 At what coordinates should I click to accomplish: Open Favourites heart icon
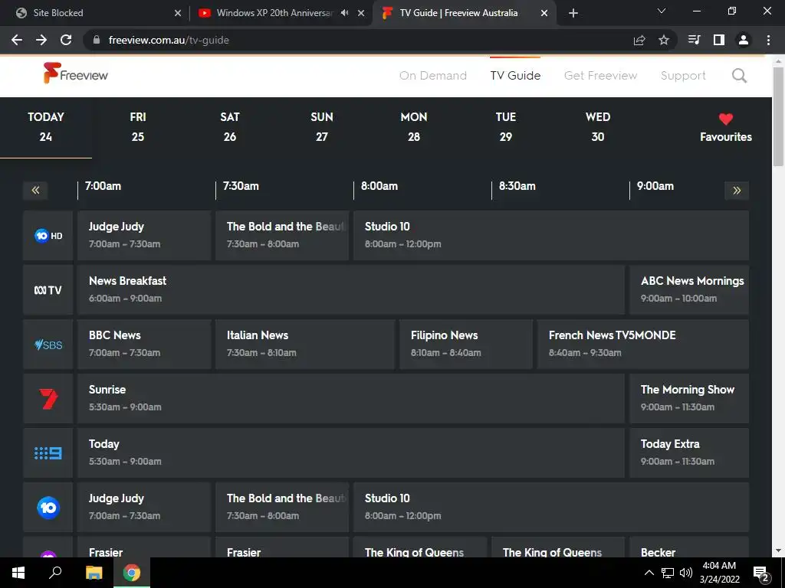click(725, 119)
